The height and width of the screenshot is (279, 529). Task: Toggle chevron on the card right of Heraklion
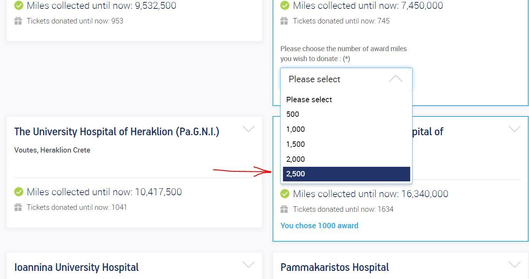tap(514, 129)
